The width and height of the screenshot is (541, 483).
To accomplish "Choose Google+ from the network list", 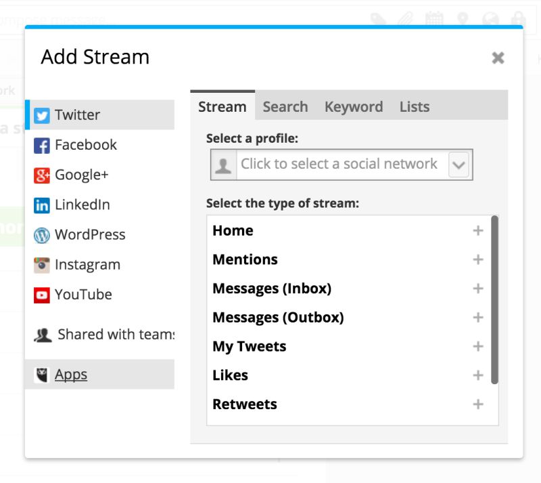I will pyautogui.click(x=99, y=175).
